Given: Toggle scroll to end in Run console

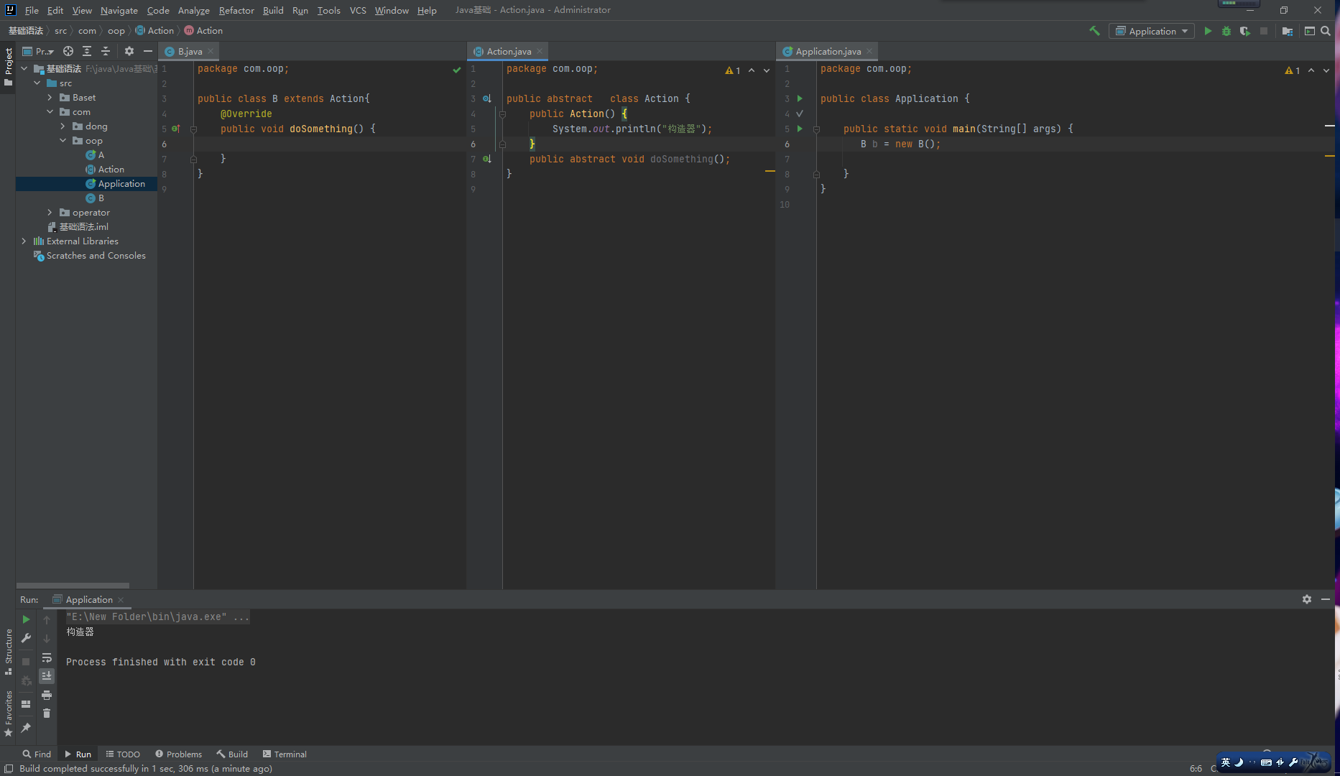Looking at the screenshot, I should point(47,676).
